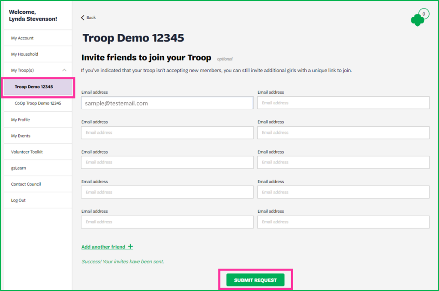The width and height of the screenshot is (439, 291).
Task: Click the Girl Scouts trefoil cart icon
Action: point(417,20)
